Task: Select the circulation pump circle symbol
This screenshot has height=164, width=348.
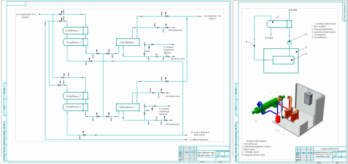Action: tap(290, 43)
